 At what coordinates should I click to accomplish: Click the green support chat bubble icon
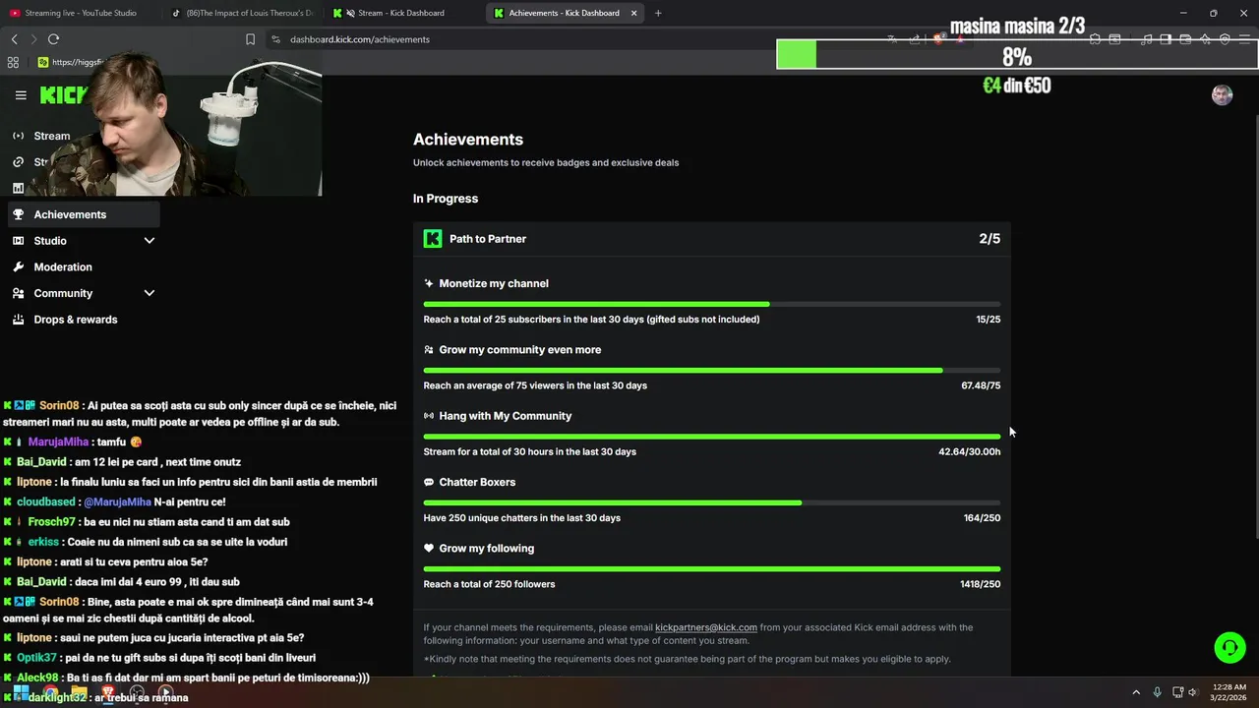tap(1229, 647)
